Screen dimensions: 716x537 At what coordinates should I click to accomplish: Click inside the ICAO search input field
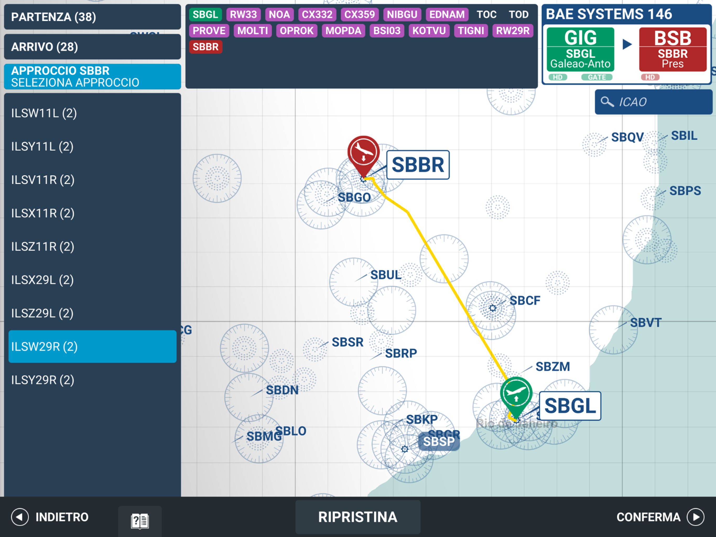pyautogui.click(x=654, y=102)
